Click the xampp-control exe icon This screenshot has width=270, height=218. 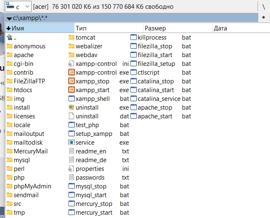click(71, 73)
